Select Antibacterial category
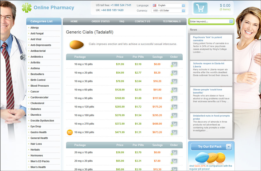 pyautogui.click(x=38, y=51)
